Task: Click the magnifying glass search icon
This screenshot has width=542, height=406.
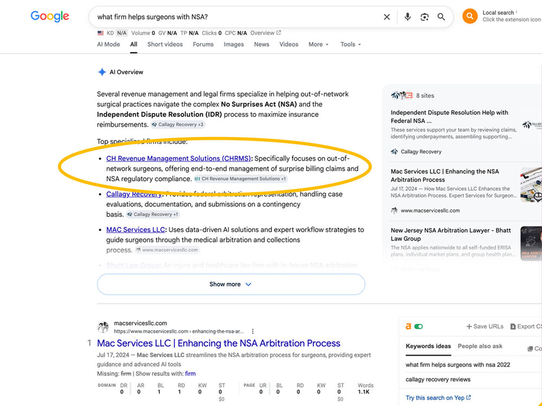Action: tap(441, 17)
